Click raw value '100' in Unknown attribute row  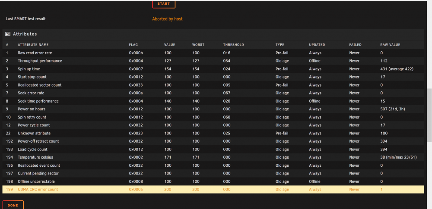[x=384, y=133]
